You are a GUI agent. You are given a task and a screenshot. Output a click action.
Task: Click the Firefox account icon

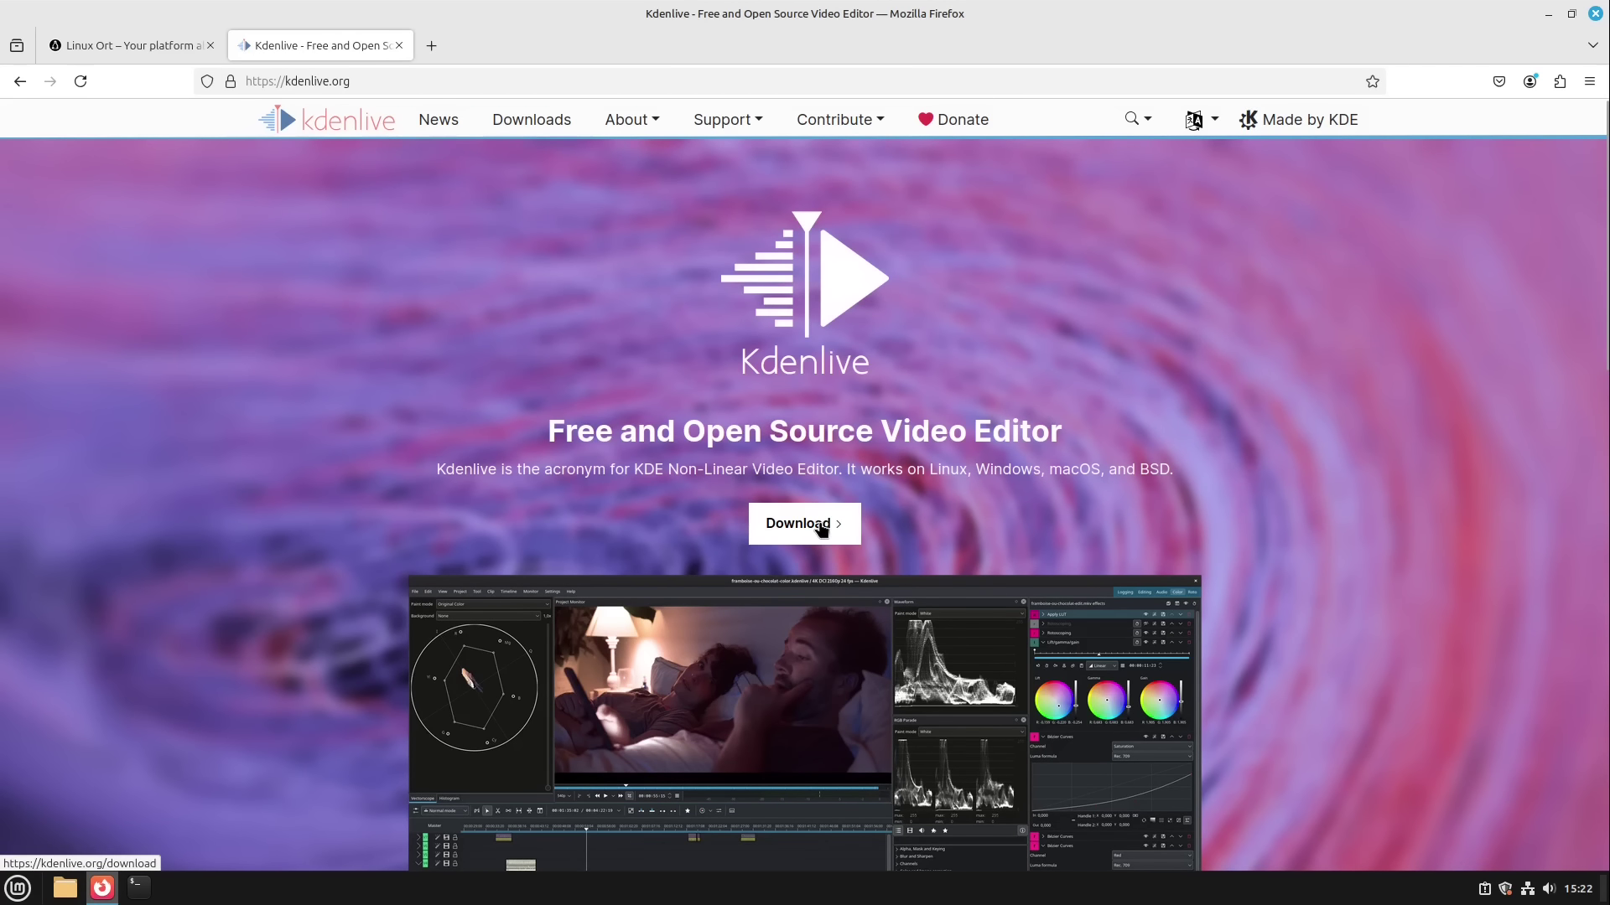[x=1529, y=81]
